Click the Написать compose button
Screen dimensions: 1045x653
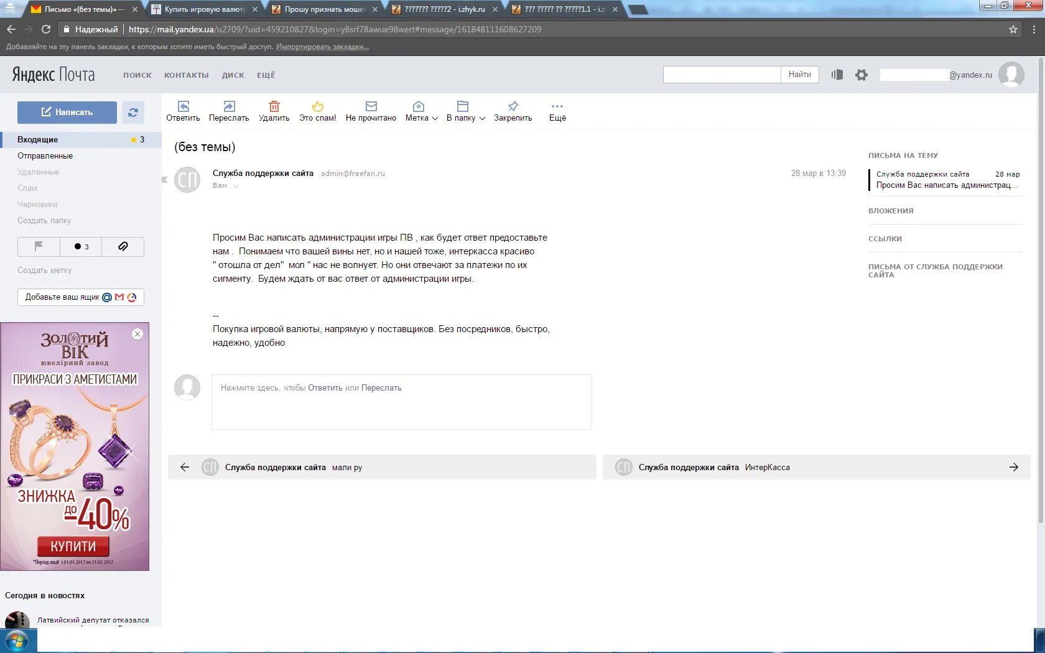[67, 112]
